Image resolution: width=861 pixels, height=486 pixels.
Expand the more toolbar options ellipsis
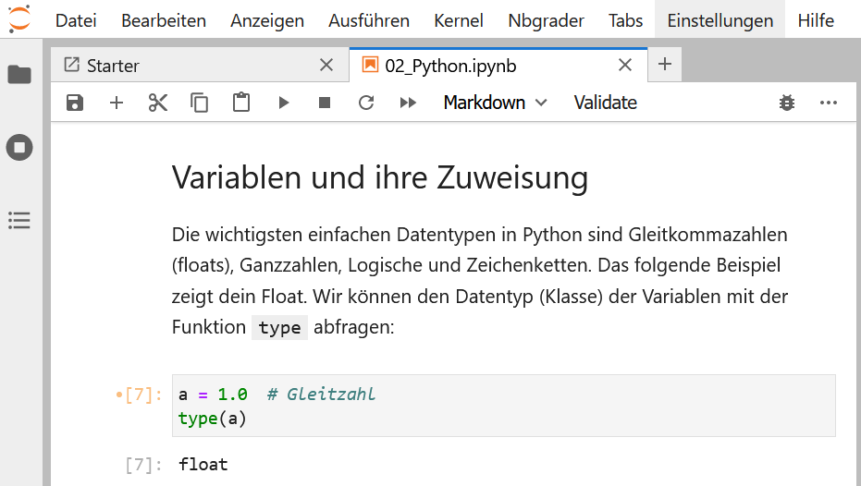pos(829,103)
